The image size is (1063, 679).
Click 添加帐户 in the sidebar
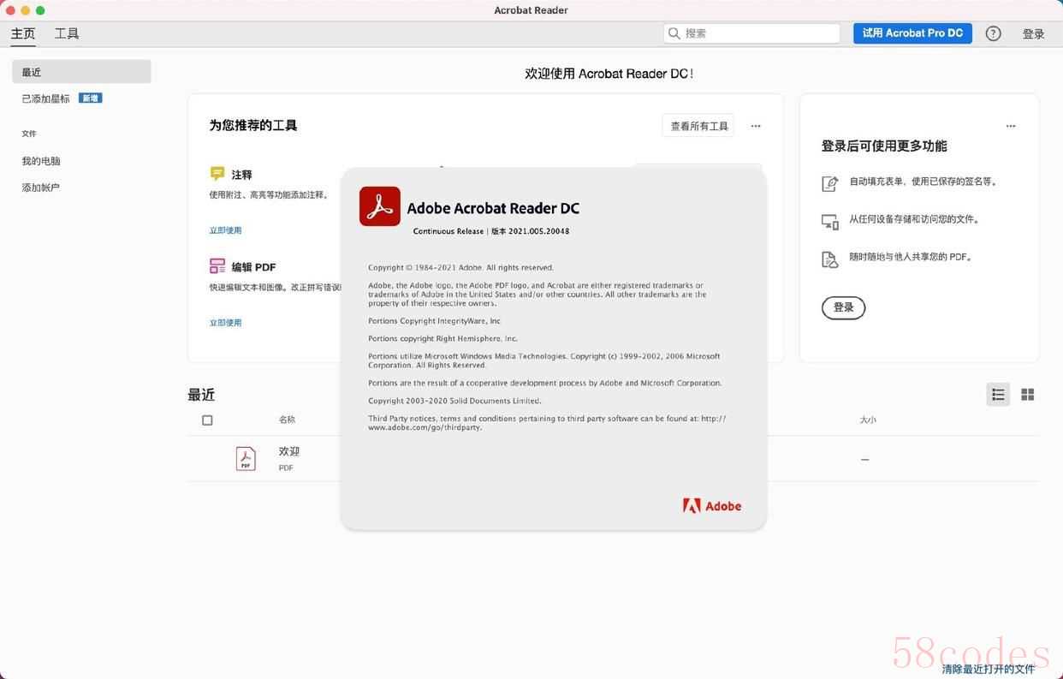pyautogui.click(x=41, y=188)
